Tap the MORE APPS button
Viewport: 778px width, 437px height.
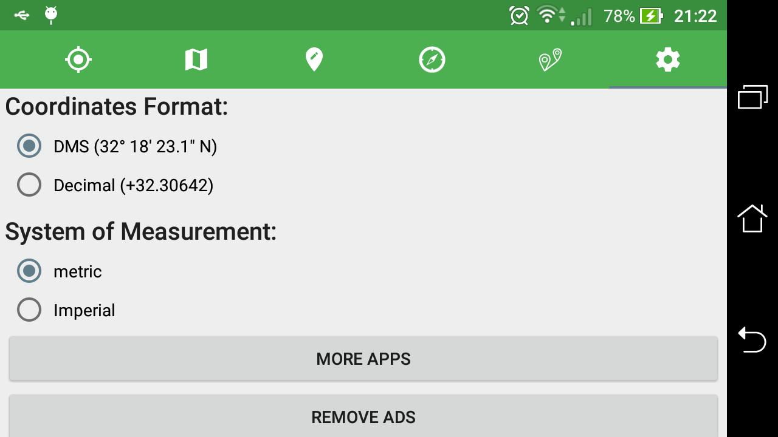click(x=363, y=359)
